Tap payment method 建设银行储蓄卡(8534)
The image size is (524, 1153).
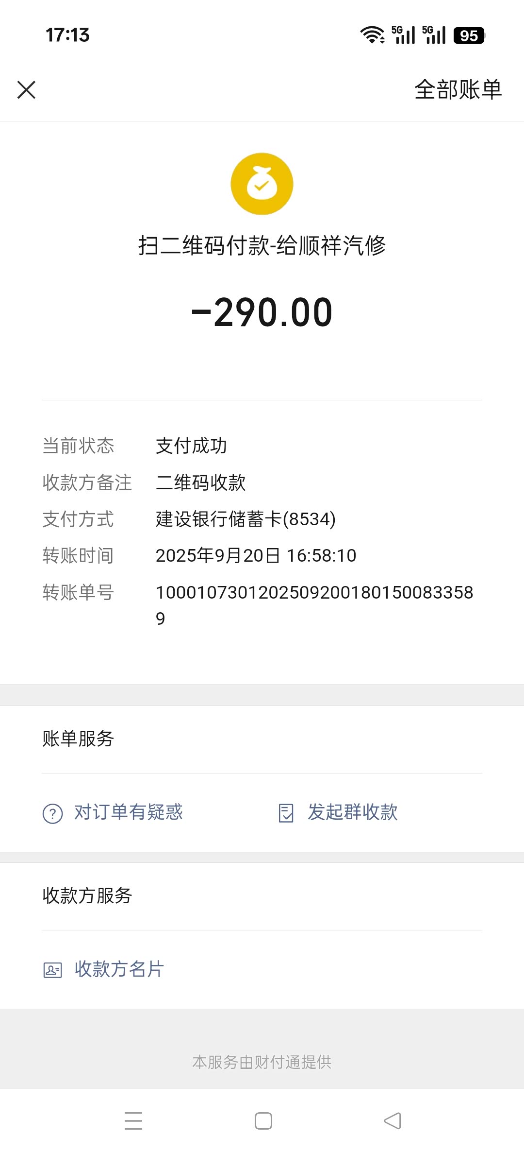(246, 519)
